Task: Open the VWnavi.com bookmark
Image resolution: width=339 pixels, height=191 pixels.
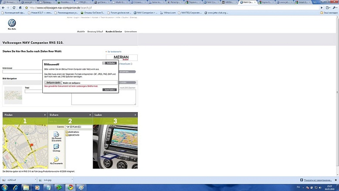Action: (x=168, y=13)
